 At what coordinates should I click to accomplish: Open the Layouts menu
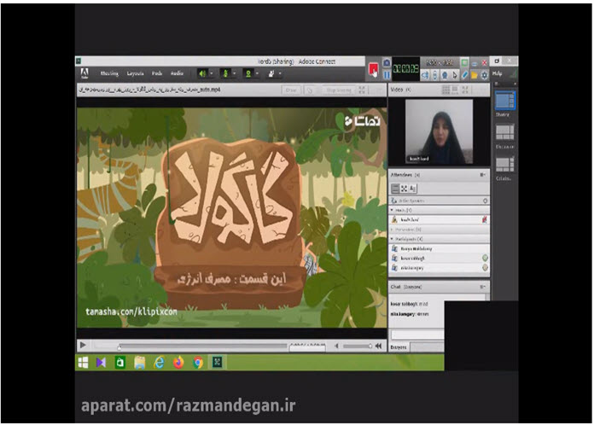[135, 73]
